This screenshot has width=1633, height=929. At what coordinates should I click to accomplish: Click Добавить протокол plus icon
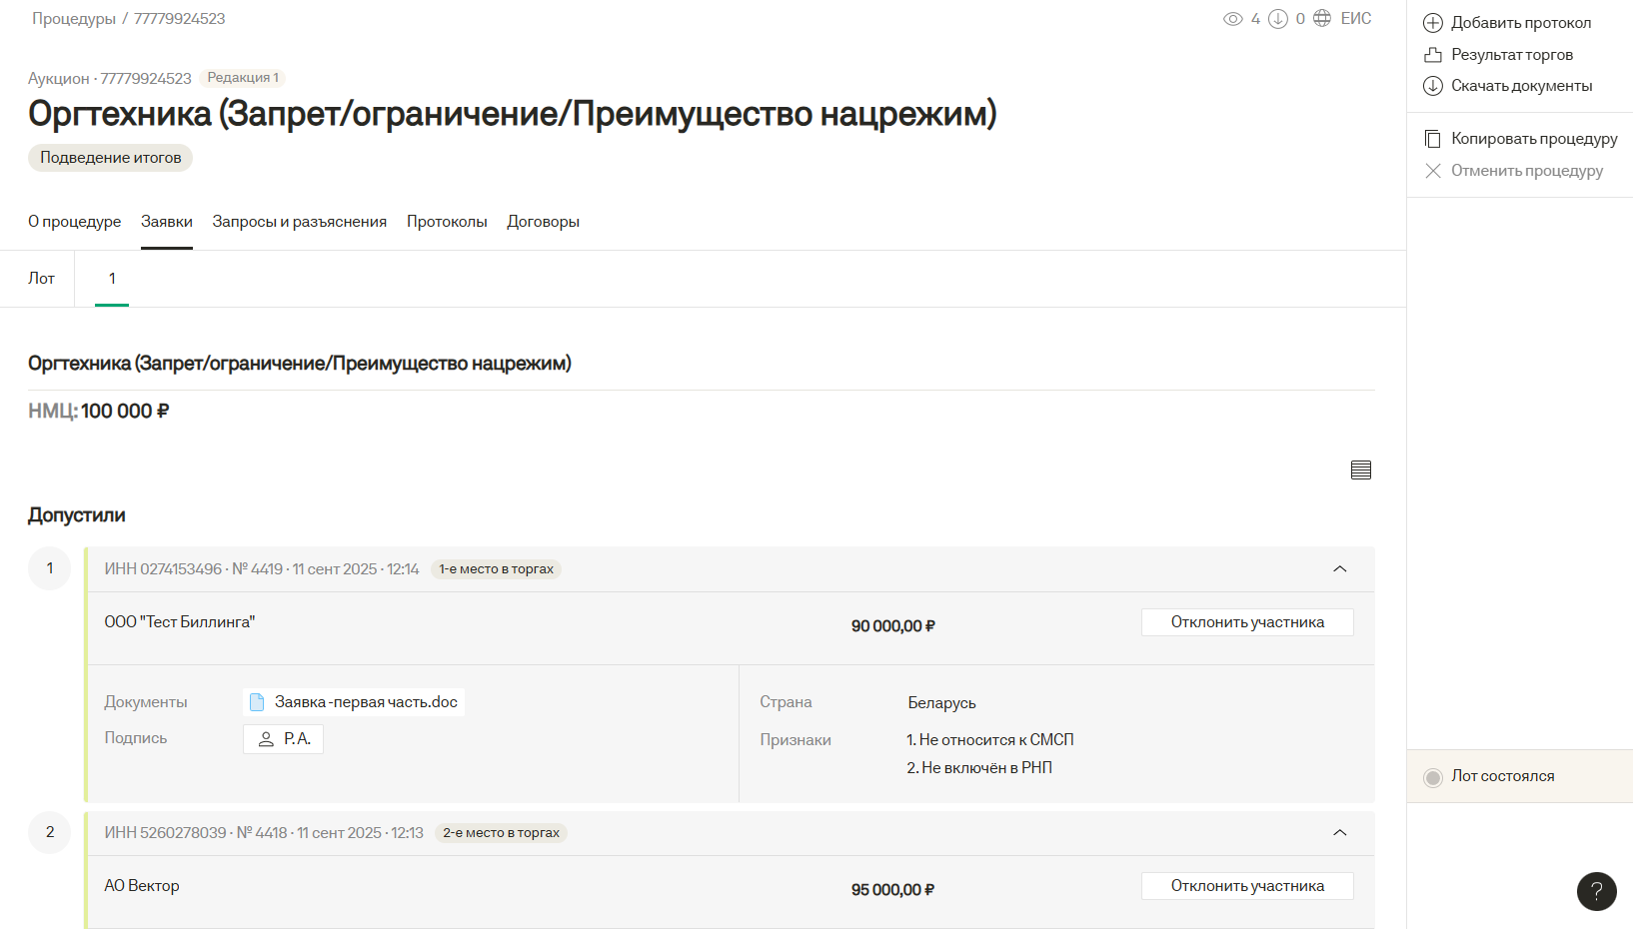click(1433, 23)
